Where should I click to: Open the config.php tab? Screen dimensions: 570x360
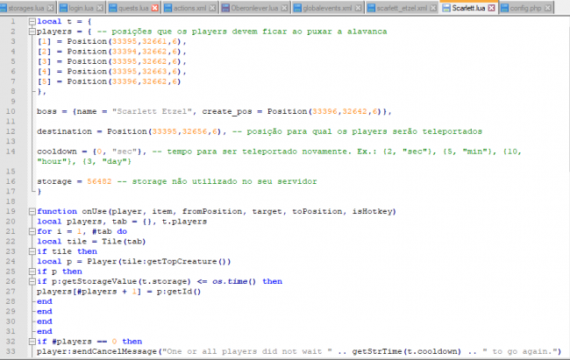click(x=525, y=8)
